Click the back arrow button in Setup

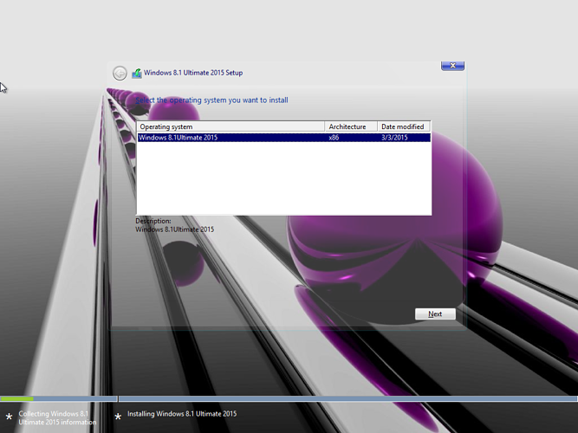tap(120, 74)
